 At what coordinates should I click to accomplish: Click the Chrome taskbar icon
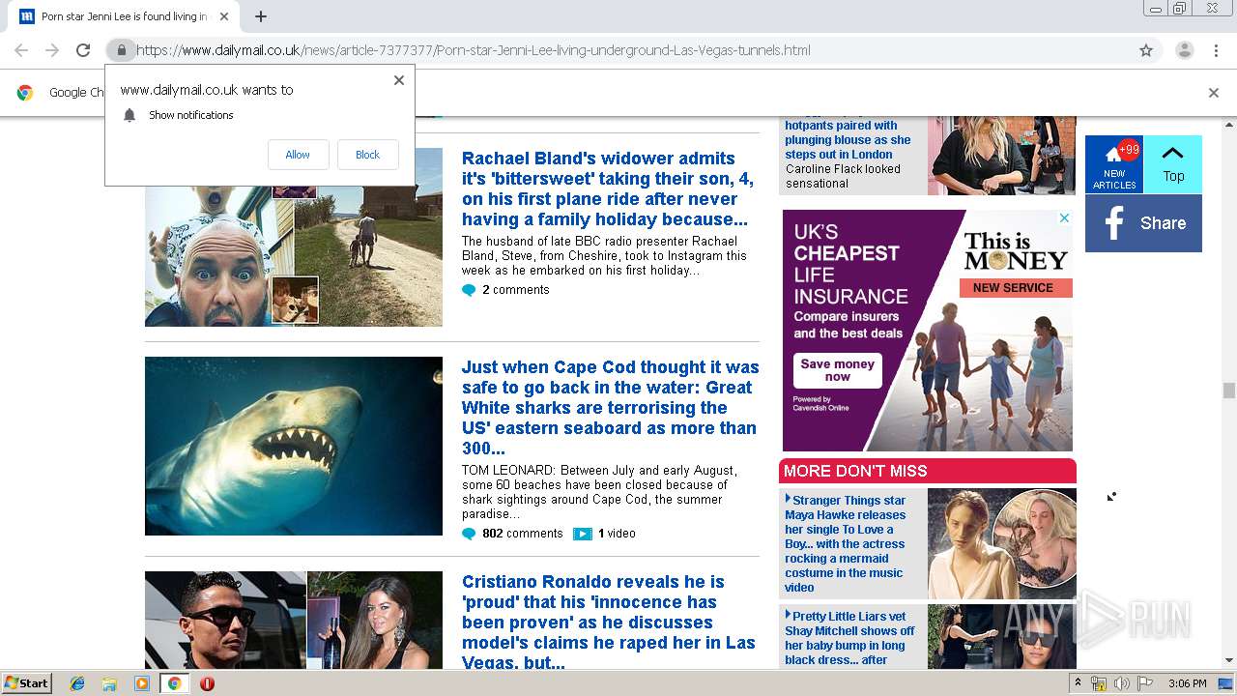175,683
